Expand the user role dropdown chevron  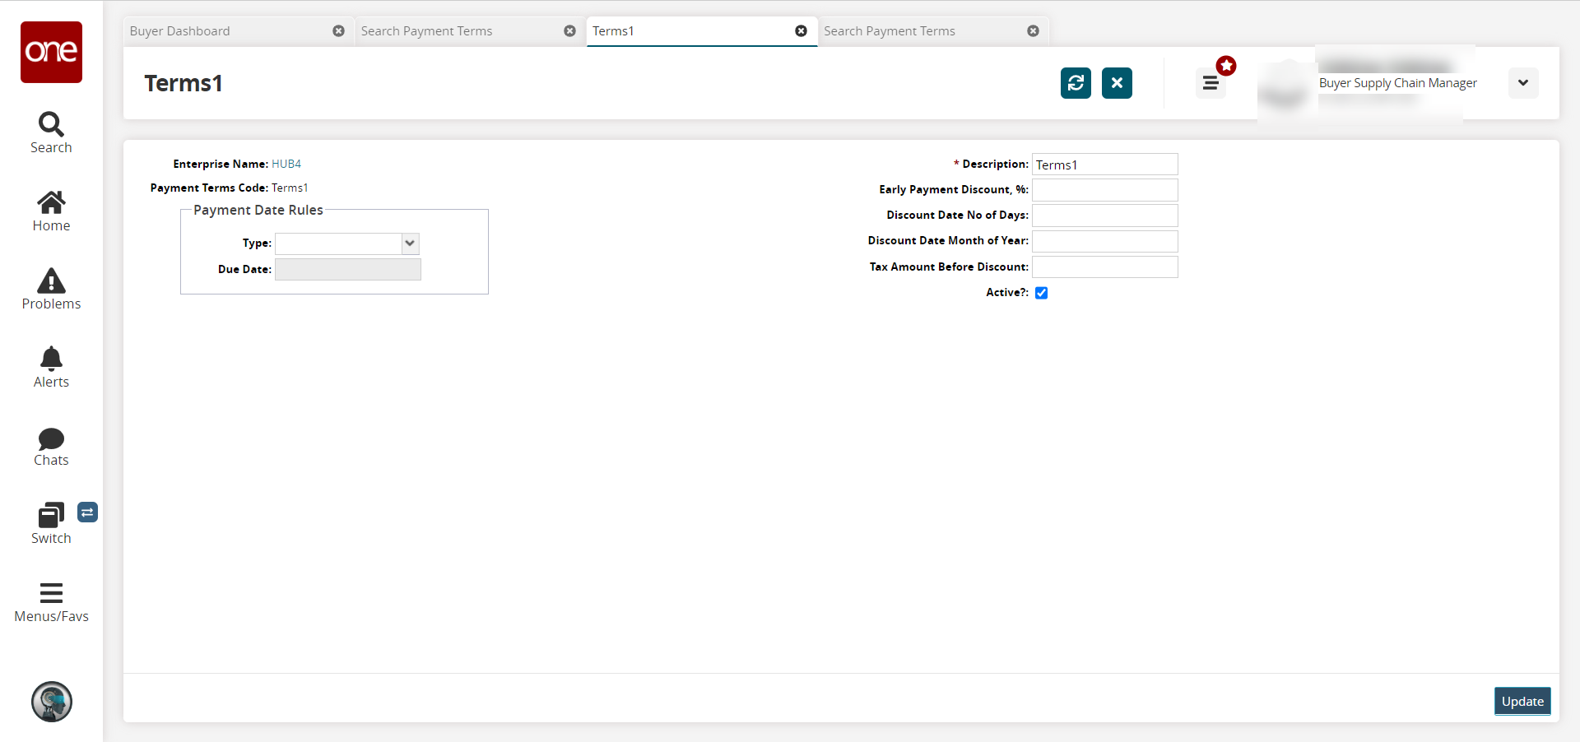coord(1523,83)
